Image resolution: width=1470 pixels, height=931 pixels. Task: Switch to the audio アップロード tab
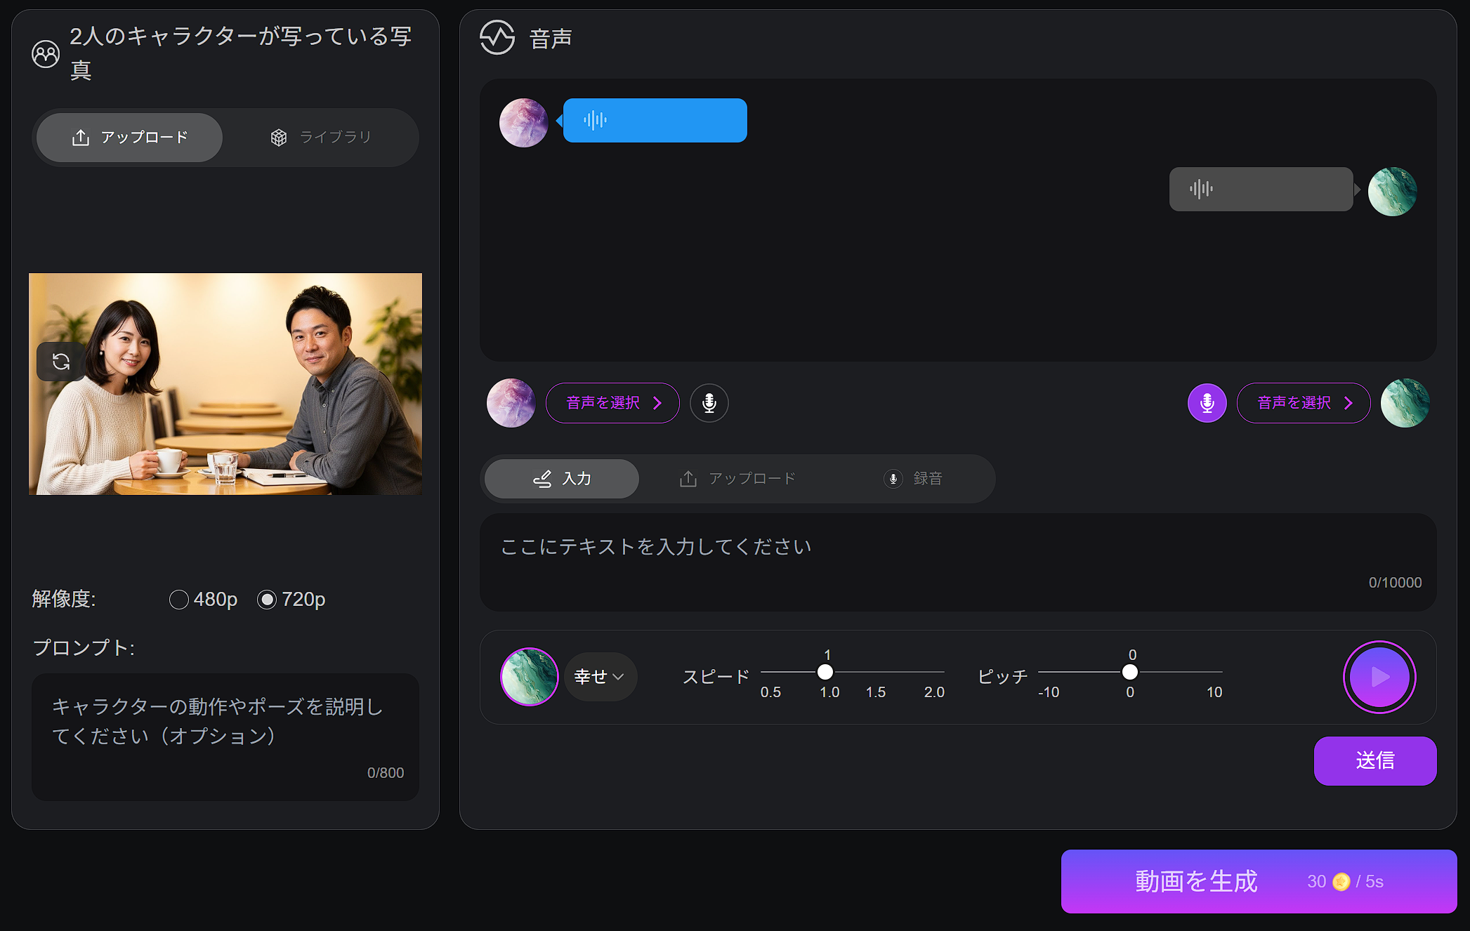(737, 479)
